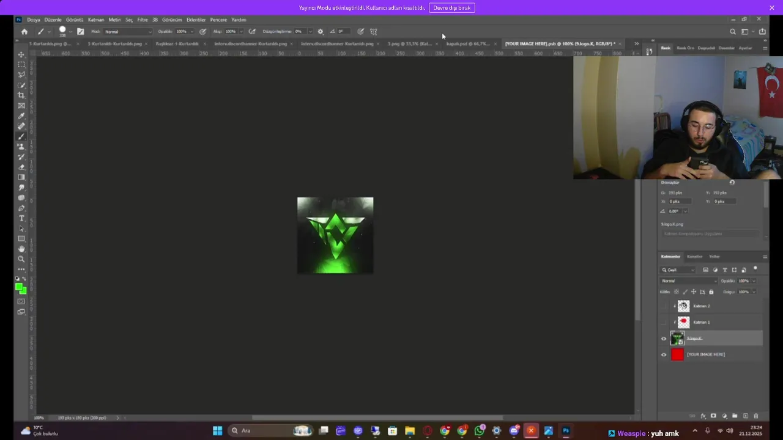Switch to the Yollar tab

tap(714, 257)
